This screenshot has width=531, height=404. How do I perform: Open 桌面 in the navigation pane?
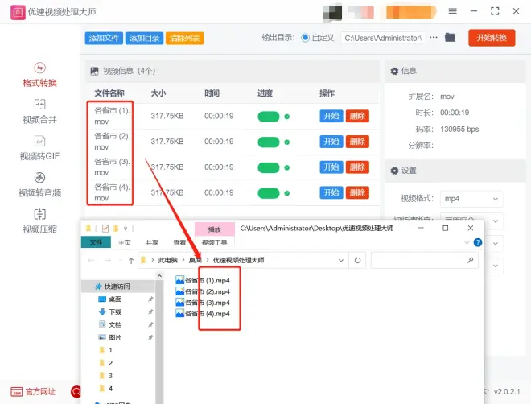click(x=114, y=299)
